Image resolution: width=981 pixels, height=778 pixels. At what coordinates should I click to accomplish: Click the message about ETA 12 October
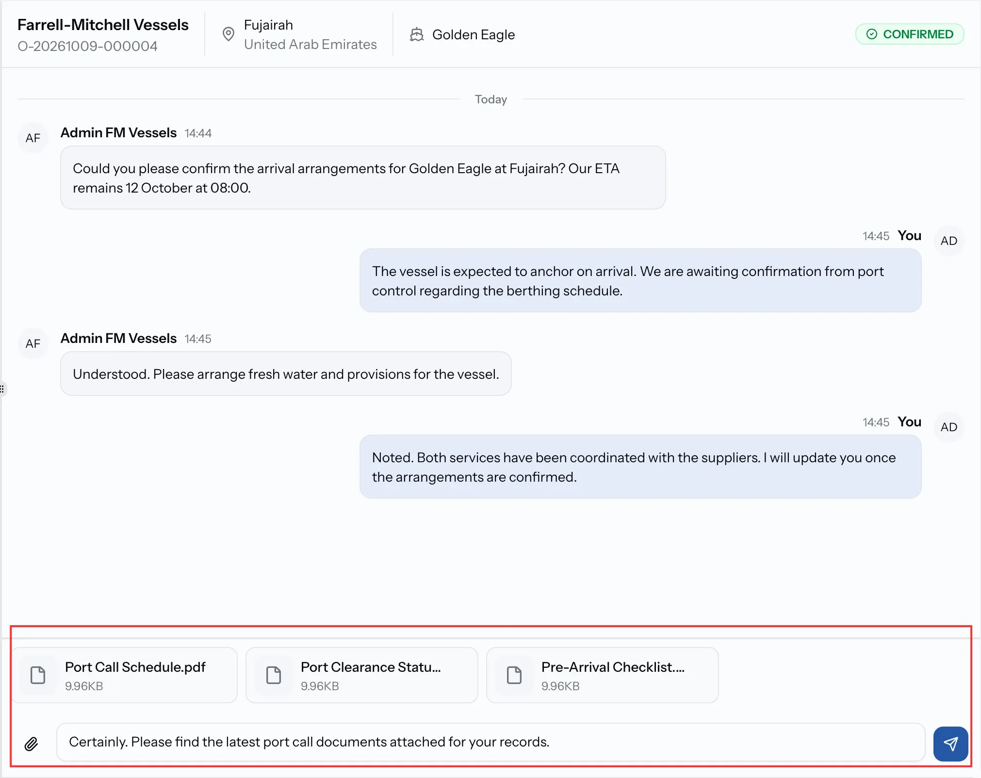coord(363,178)
